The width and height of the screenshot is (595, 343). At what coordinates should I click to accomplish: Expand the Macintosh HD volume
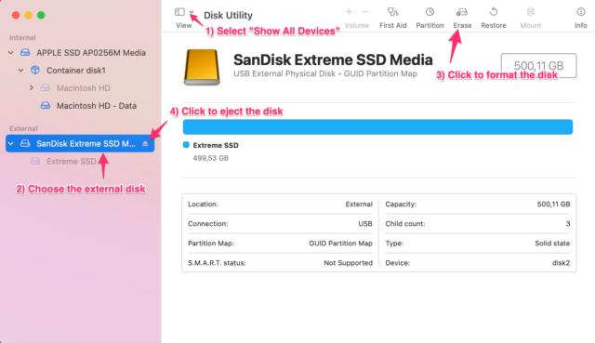pos(32,88)
